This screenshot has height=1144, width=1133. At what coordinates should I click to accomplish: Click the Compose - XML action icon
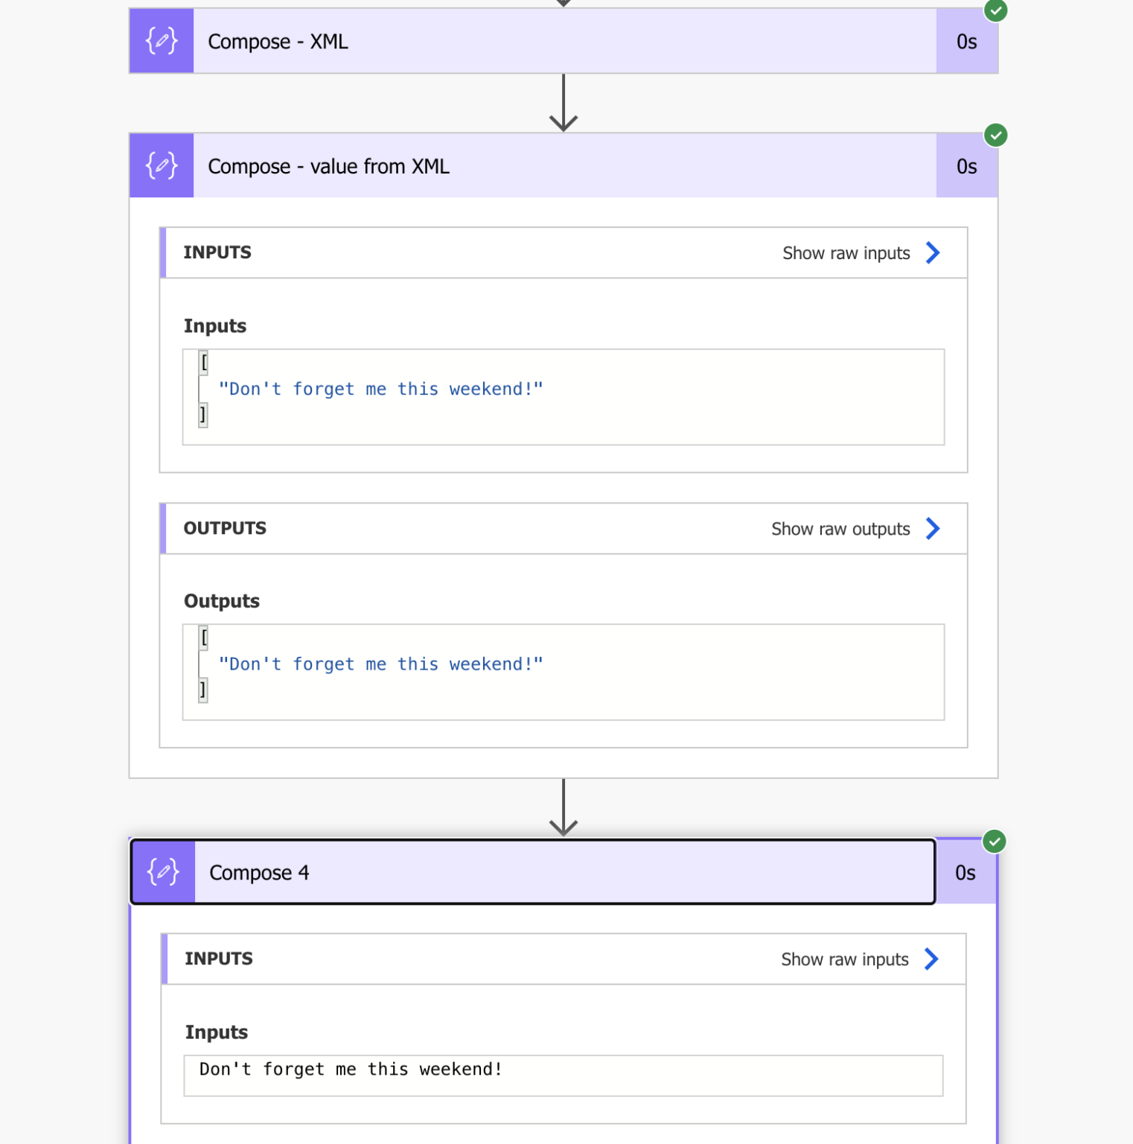pos(162,41)
